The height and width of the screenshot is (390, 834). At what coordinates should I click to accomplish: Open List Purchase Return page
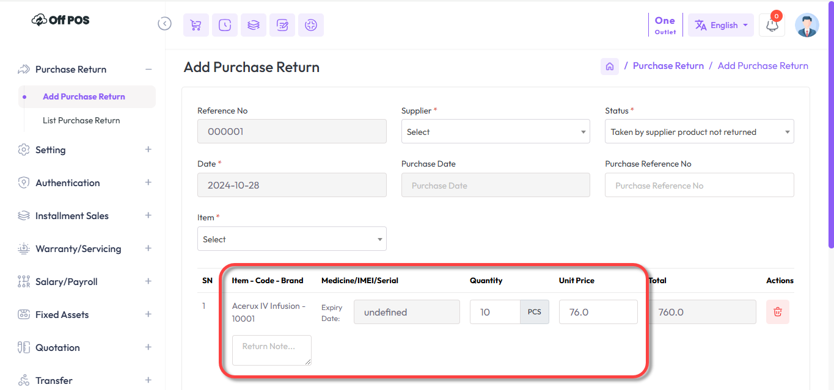click(81, 120)
